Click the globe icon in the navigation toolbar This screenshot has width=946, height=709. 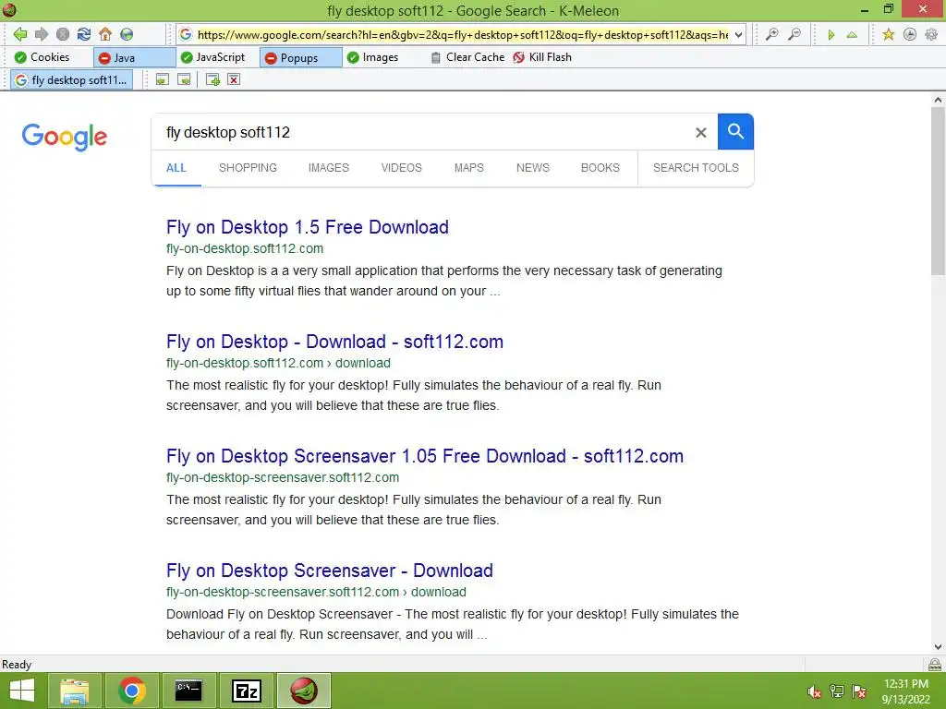tap(127, 34)
